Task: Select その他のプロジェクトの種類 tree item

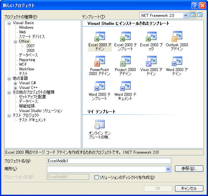Action: pos(33,92)
